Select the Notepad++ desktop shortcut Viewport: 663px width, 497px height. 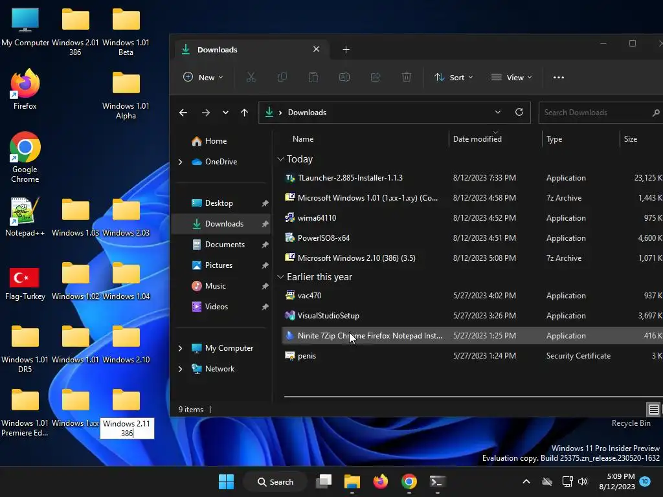pyautogui.click(x=25, y=216)
